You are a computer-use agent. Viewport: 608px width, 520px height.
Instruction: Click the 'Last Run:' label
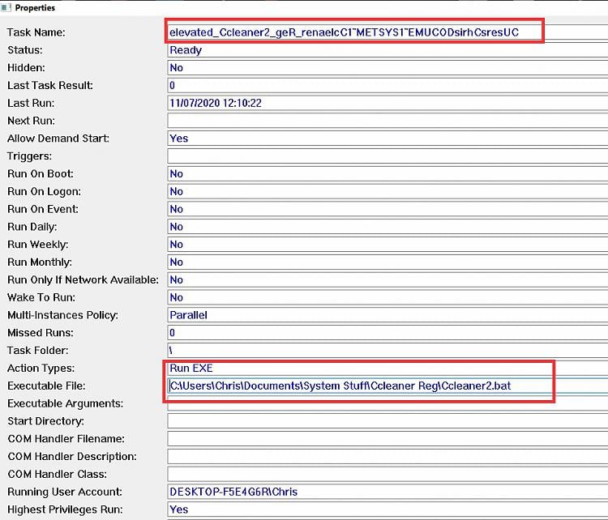[31, 103]
